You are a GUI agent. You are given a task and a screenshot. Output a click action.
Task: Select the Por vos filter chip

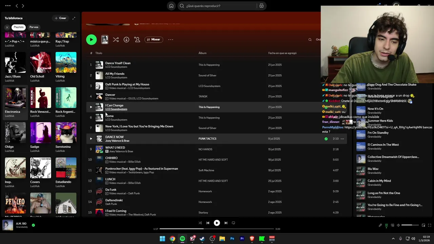point(34,27)
